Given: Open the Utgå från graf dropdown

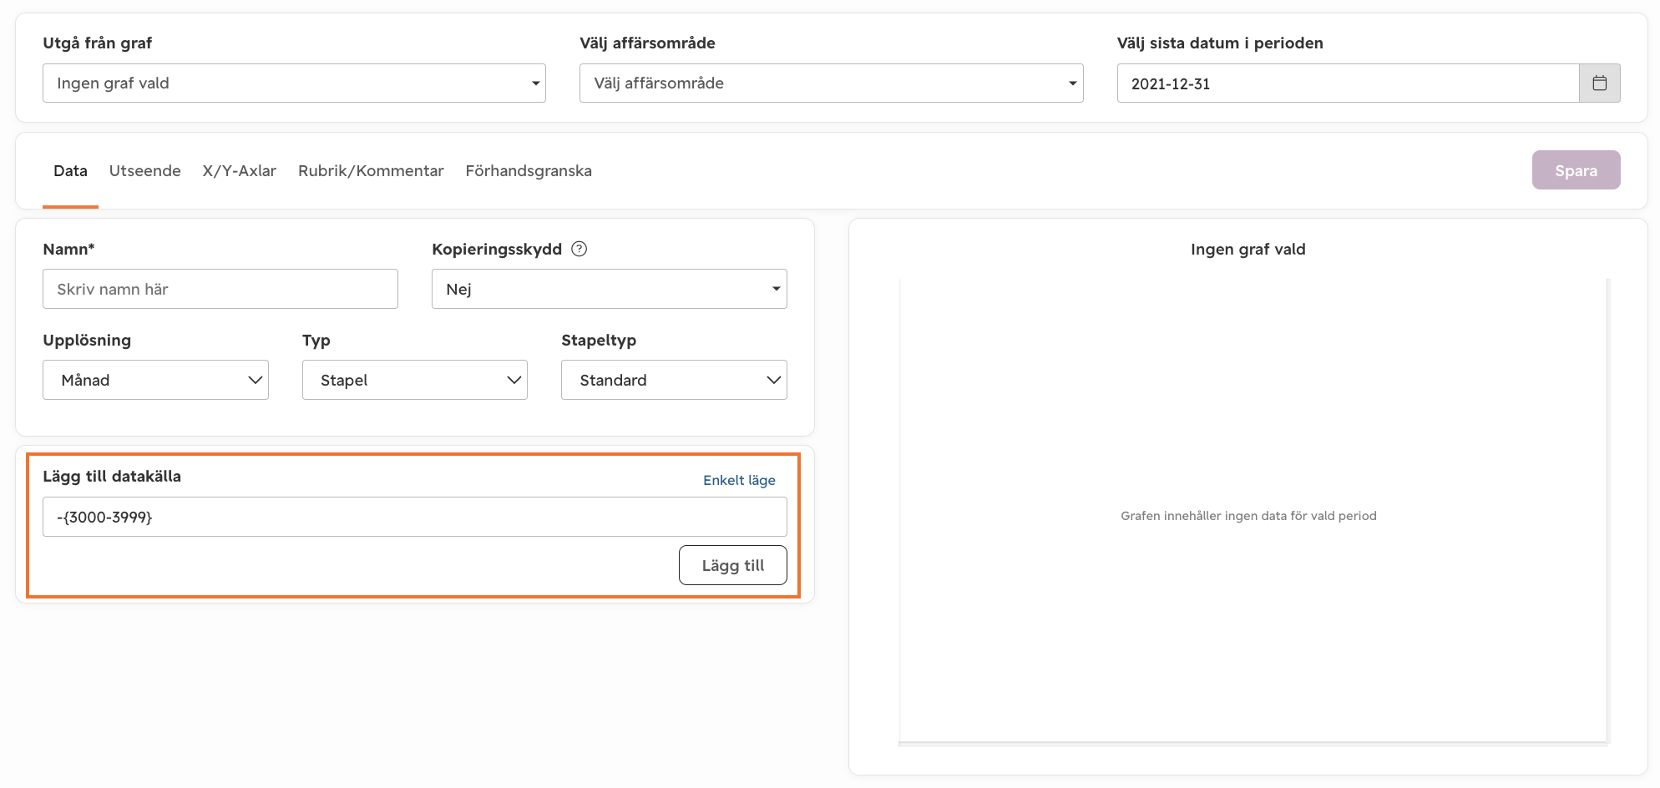Looking at the screenshot, I should [x=294, y=83].
